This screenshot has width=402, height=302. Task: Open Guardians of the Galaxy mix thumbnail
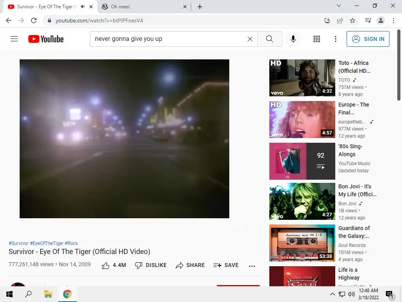click(302, 243)
